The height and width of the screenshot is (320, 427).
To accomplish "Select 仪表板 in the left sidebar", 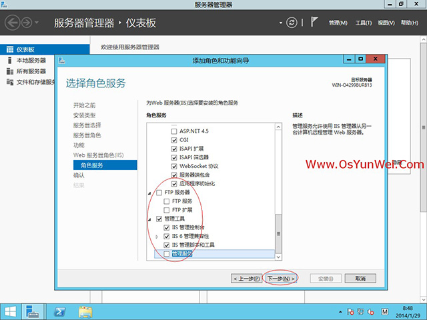I will point(45,49).
